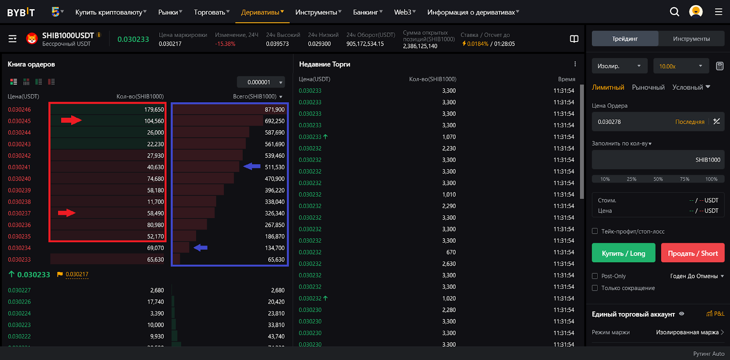This screenshot has width=730, height=360.
Task: Select second order book layout icon
Action: click(26, 82)
